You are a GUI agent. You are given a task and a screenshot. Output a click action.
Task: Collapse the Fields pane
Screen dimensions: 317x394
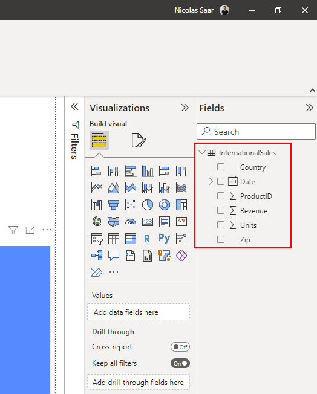click(x=310, y=108)
